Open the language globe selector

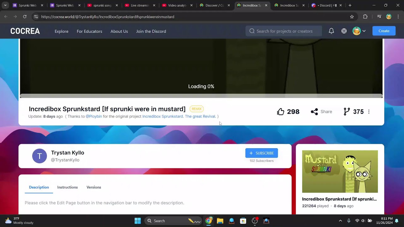(344, 31)
